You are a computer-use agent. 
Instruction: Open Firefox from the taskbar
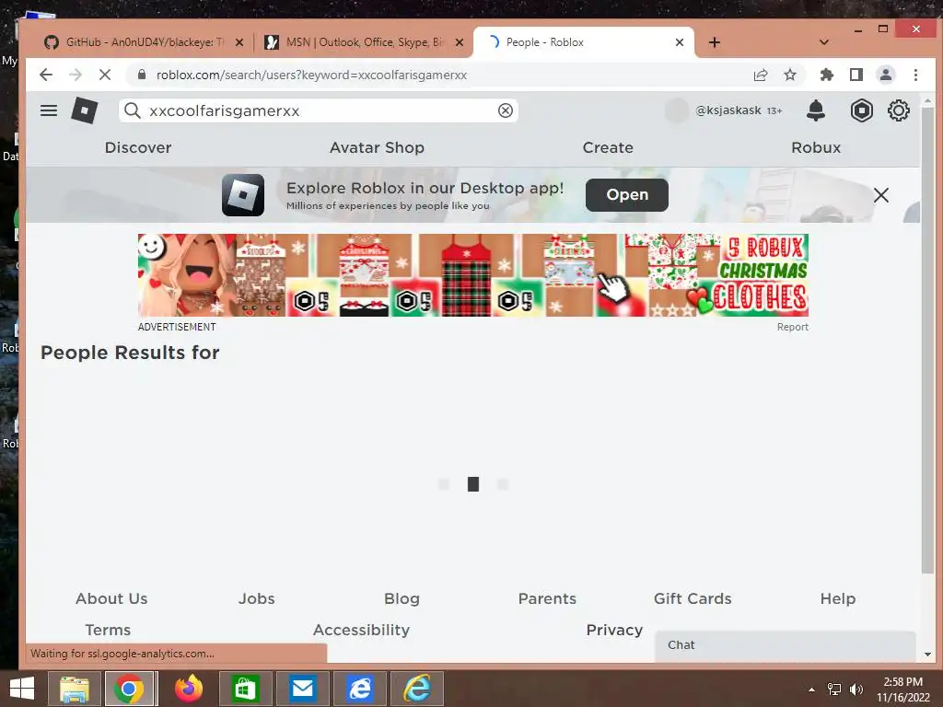(x=188, y=689)
